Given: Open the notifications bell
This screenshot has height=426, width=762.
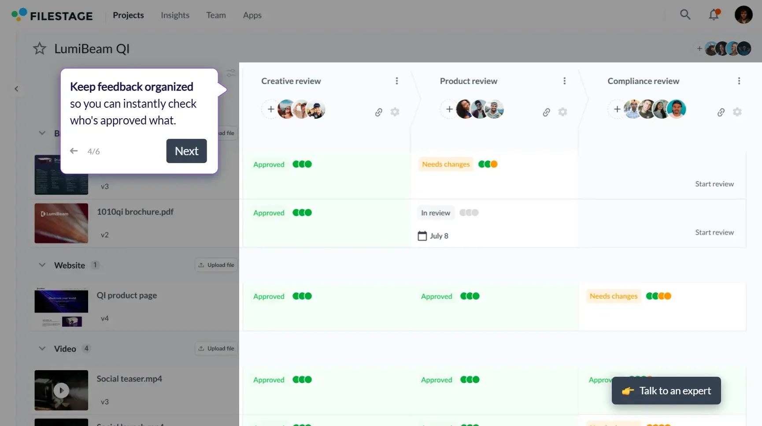Looking at the screenshot, I should coord(714,15).
